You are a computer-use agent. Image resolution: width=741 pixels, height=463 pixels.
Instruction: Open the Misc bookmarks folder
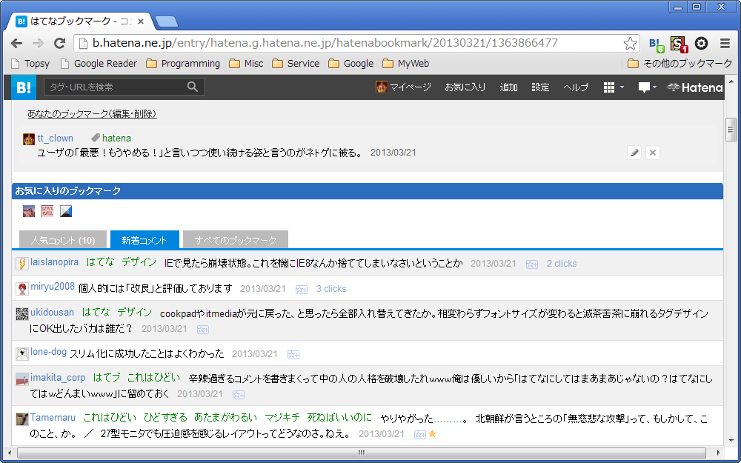246,64
